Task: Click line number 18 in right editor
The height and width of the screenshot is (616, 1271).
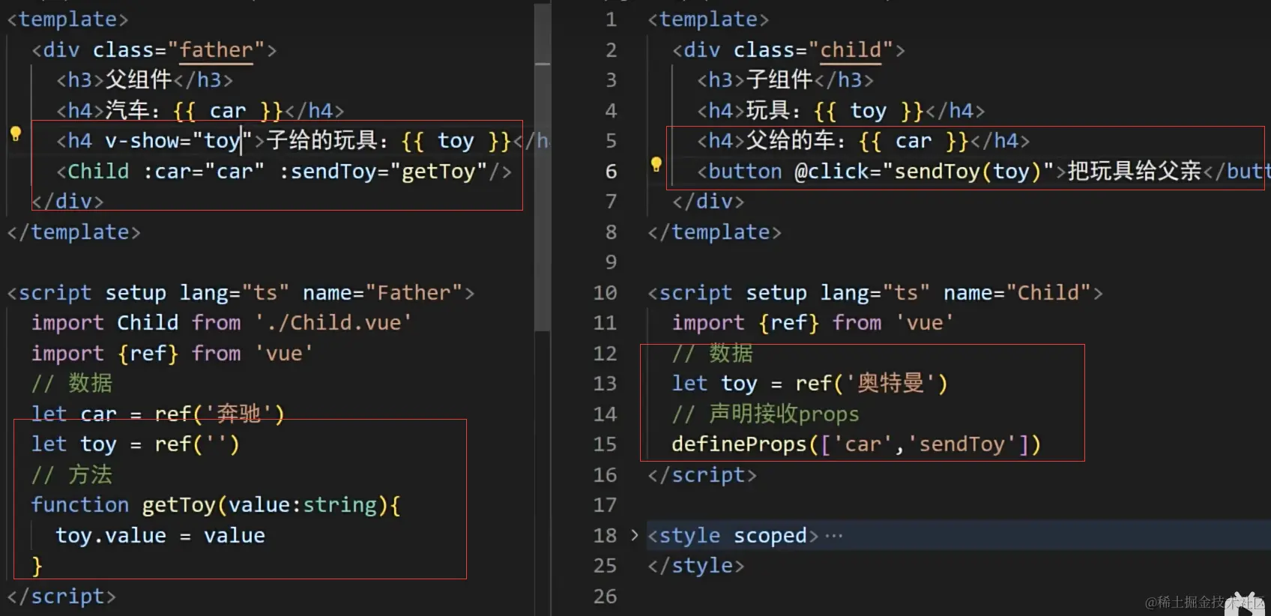Action: tap(605, 536)
